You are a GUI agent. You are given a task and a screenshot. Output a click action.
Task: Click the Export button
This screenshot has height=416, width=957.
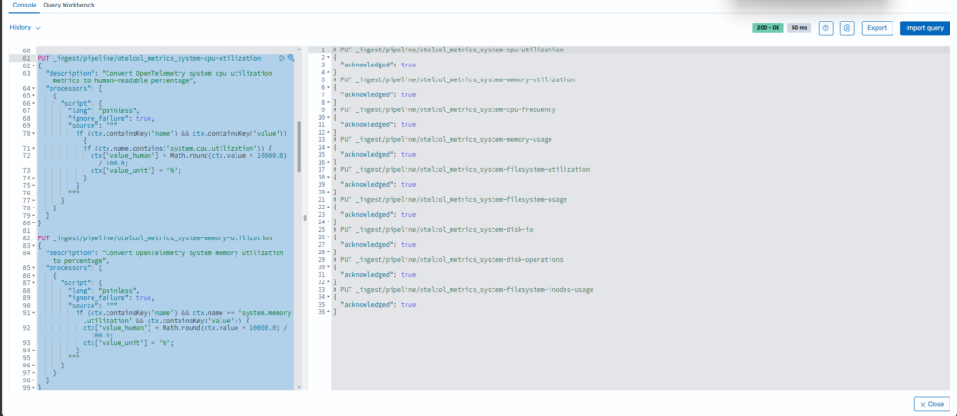[x=877, y=28]
